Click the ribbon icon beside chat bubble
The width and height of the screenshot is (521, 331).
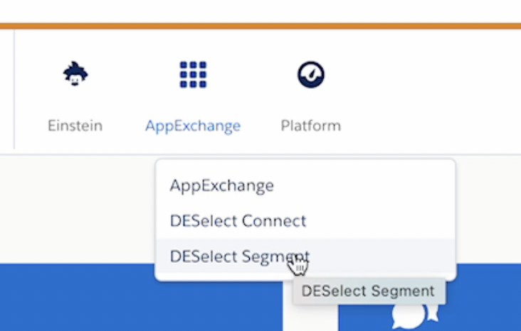point(433,313)
